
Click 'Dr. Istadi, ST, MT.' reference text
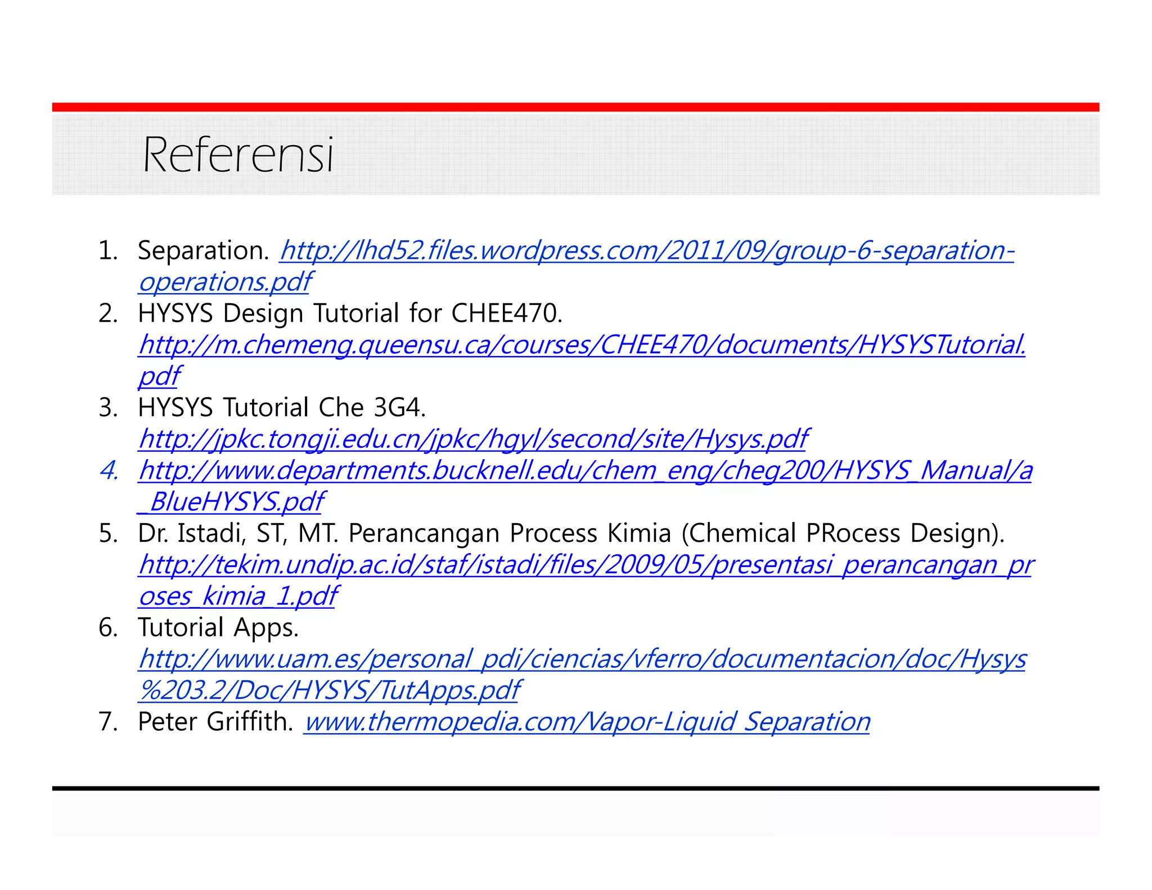pos(238,533)
